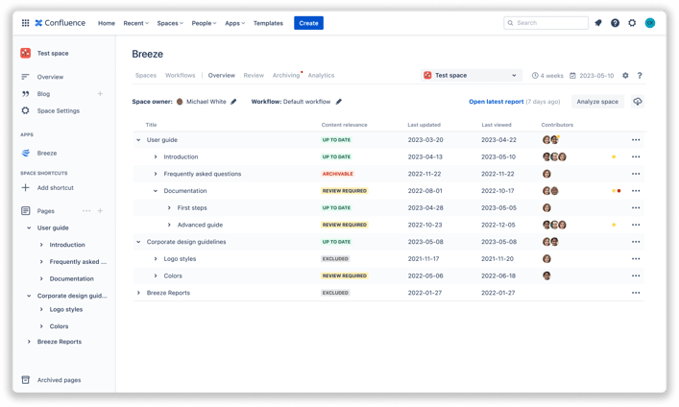Switch to the Analytics tab

(321, 75)
